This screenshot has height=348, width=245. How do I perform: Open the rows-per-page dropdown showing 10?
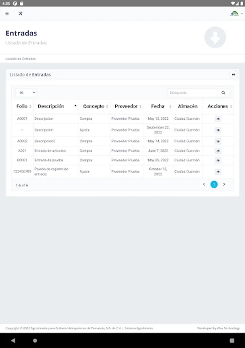pyautogui.click(x=26, y=93)
